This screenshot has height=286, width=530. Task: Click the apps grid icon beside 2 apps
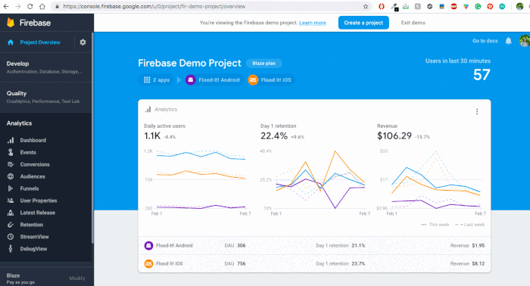point(147,80)
